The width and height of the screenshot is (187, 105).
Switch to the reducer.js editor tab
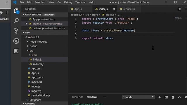[129, 9]
